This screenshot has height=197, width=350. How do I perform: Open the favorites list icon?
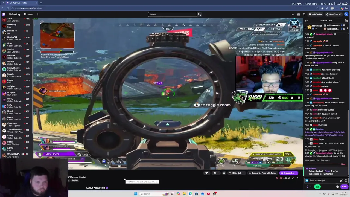(x=327, y=8)
